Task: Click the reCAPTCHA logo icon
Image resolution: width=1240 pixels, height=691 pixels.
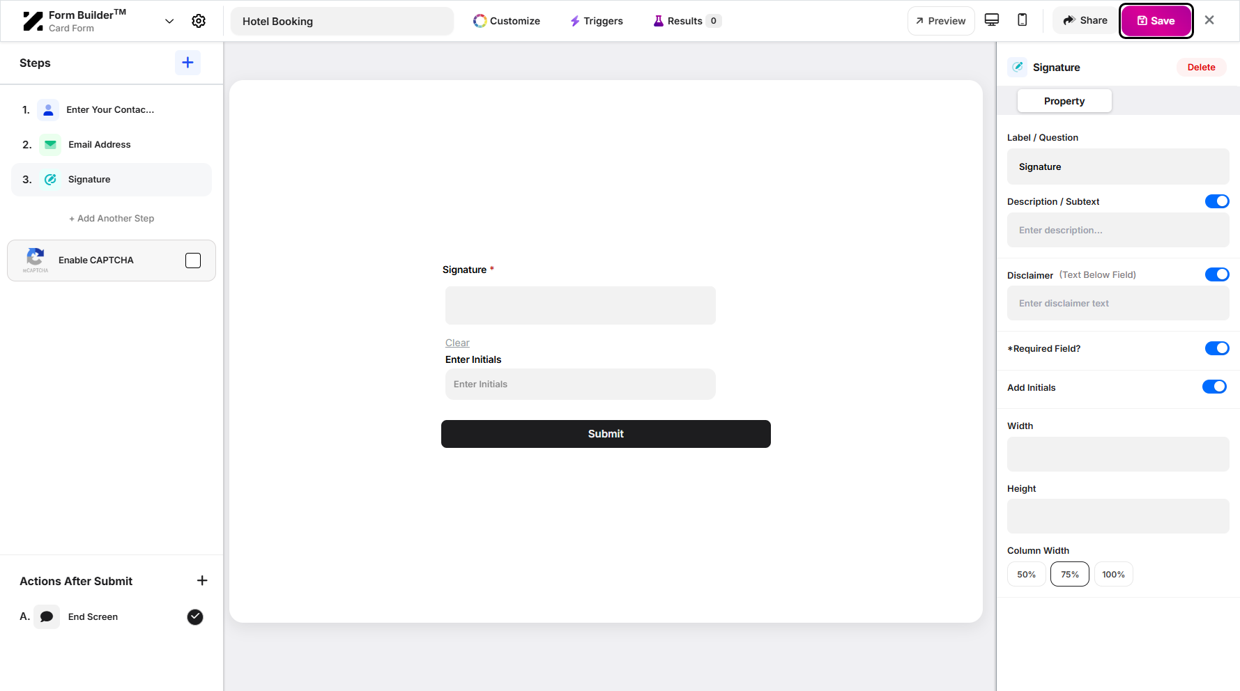Action: (x=35, y=260)
